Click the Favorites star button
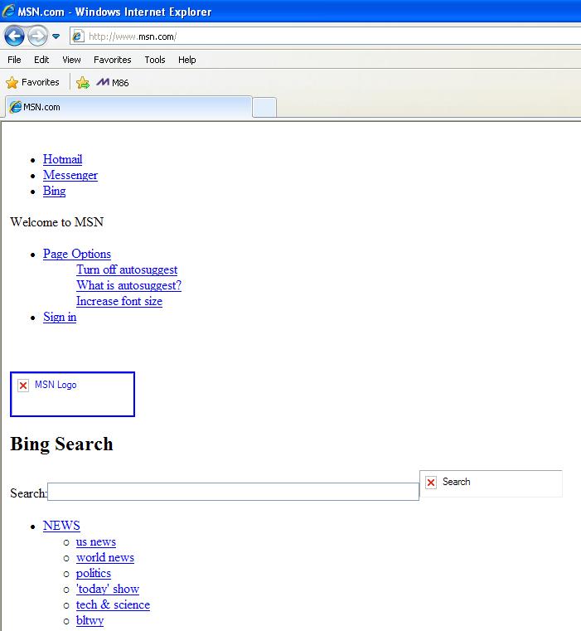Screen dimensions: 581x631 pyautogui.click(x=33, y=83)
